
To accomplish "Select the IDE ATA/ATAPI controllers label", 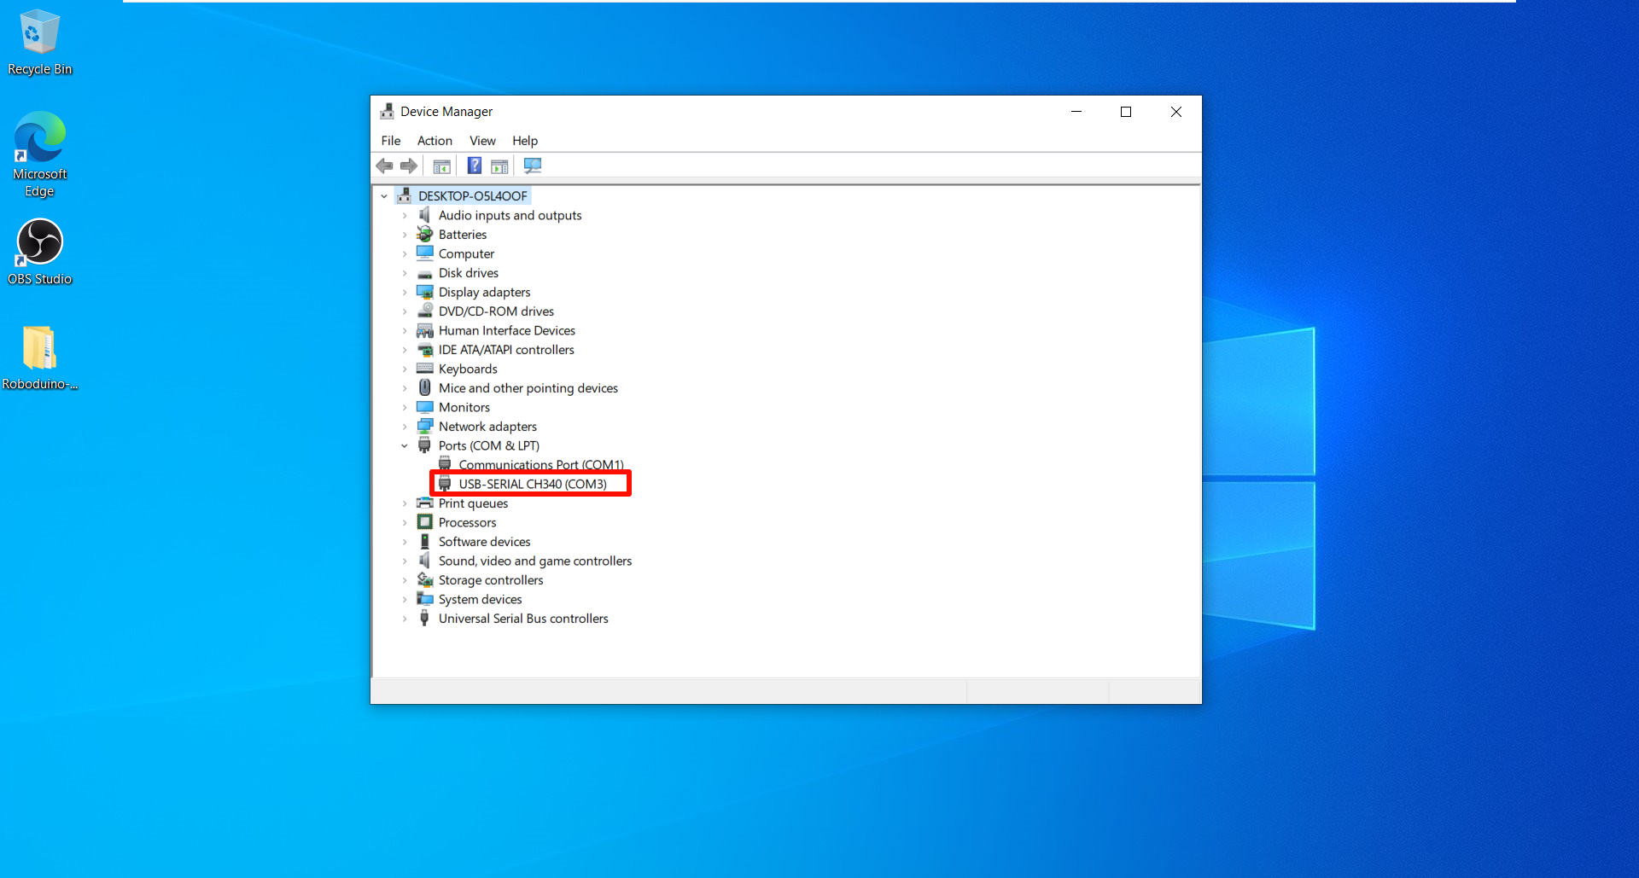I will click(x=506, y=350).
